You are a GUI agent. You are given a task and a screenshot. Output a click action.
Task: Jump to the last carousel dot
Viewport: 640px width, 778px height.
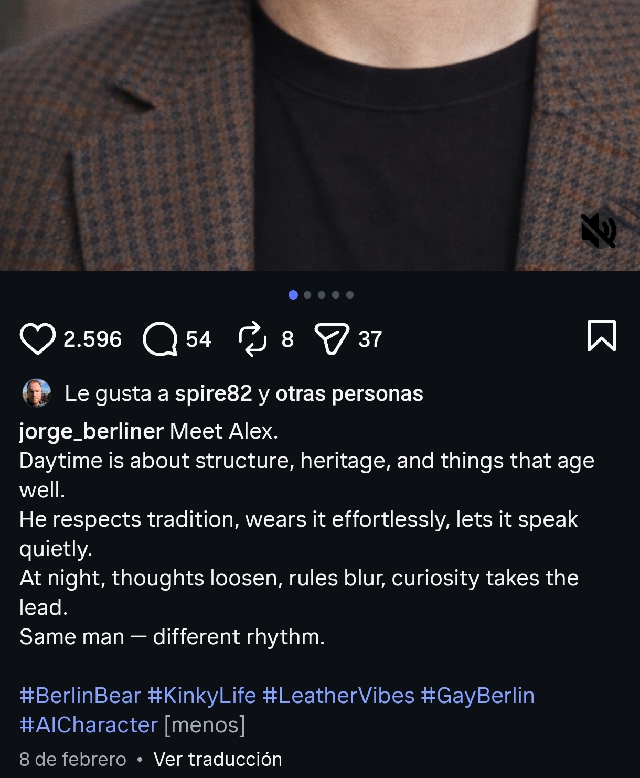pos(350,295)
